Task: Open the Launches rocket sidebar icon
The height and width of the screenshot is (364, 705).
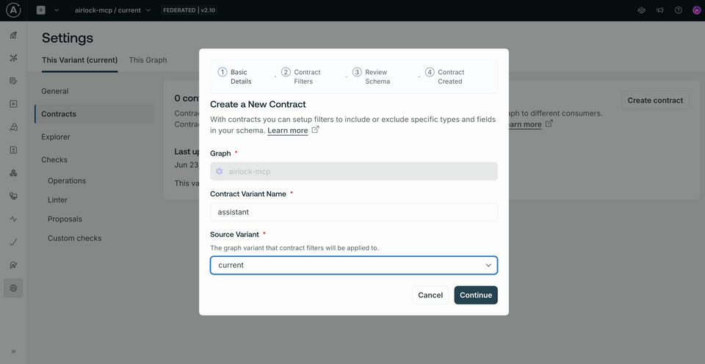Action: 13,264
